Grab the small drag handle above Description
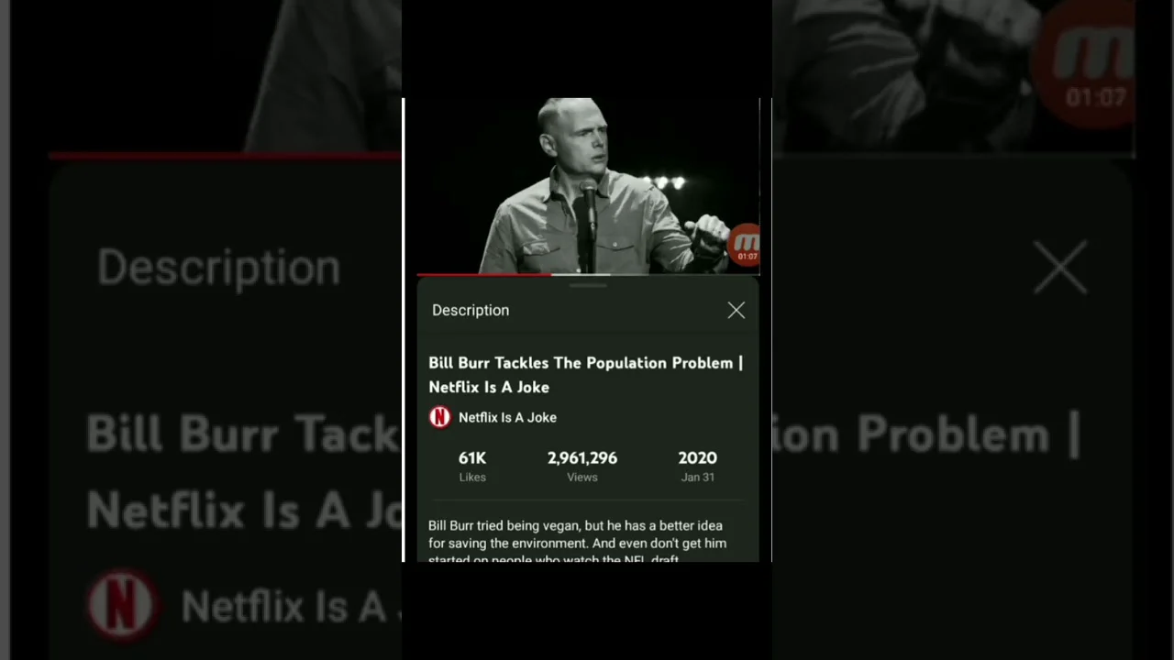Screen dimensions: 1174x660 [x=588, y=286]
